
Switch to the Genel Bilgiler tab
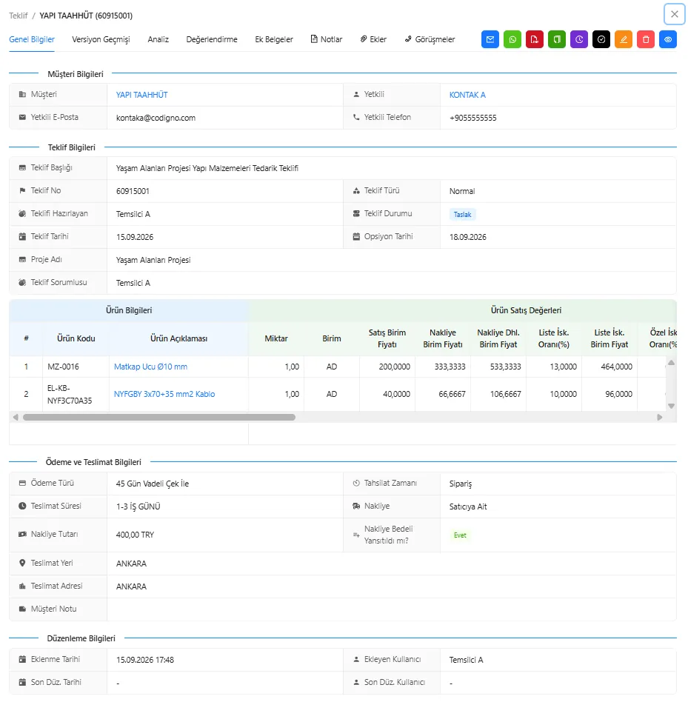click(x=32, y=39)
